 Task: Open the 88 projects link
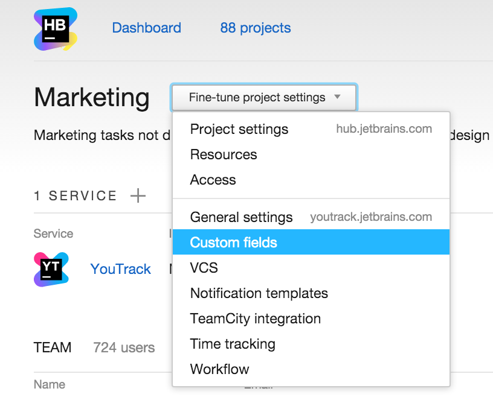(x=256, y=28)
